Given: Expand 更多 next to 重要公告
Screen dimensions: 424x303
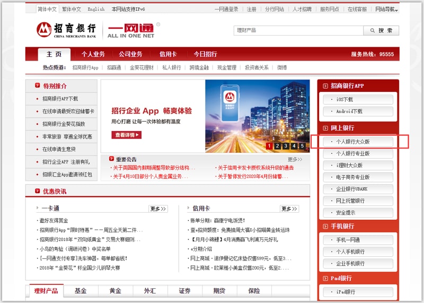Looking at the screenshot, I should (295, 159).
